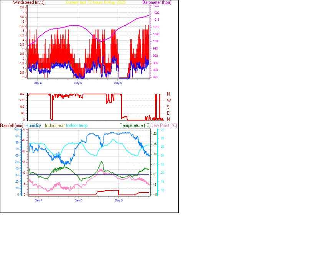Click the 'Humidity' legend label
Image resolution: width=313 pixels, height=262 pixels.
pyautogui.click(x=33, y=125)
